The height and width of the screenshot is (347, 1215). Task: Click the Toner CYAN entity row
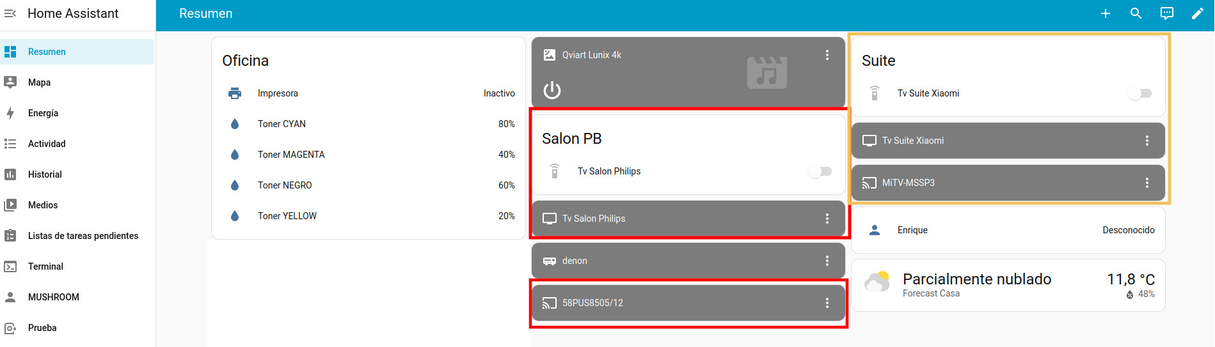(x=371, y=124)
